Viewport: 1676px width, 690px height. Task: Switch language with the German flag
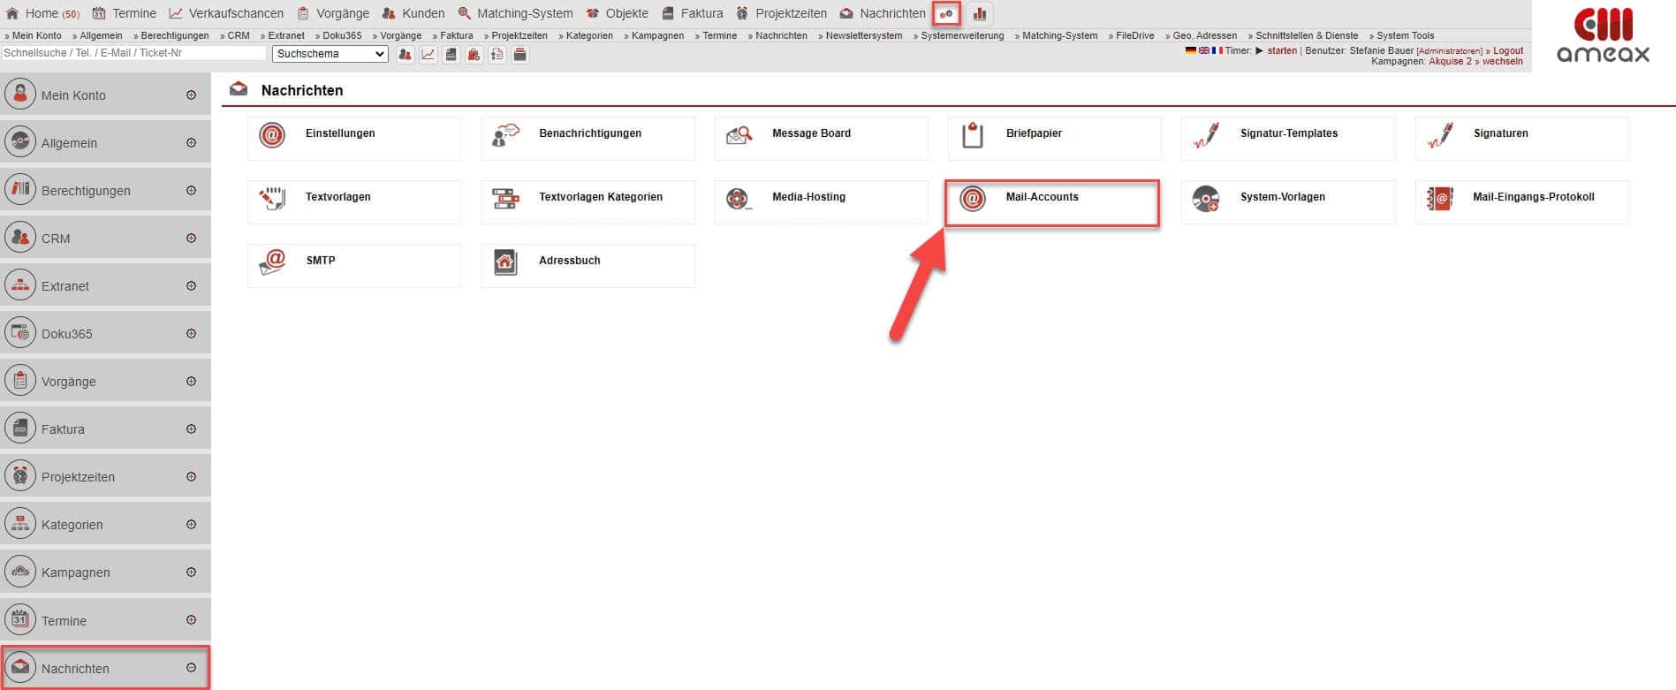pos(1190,51)
